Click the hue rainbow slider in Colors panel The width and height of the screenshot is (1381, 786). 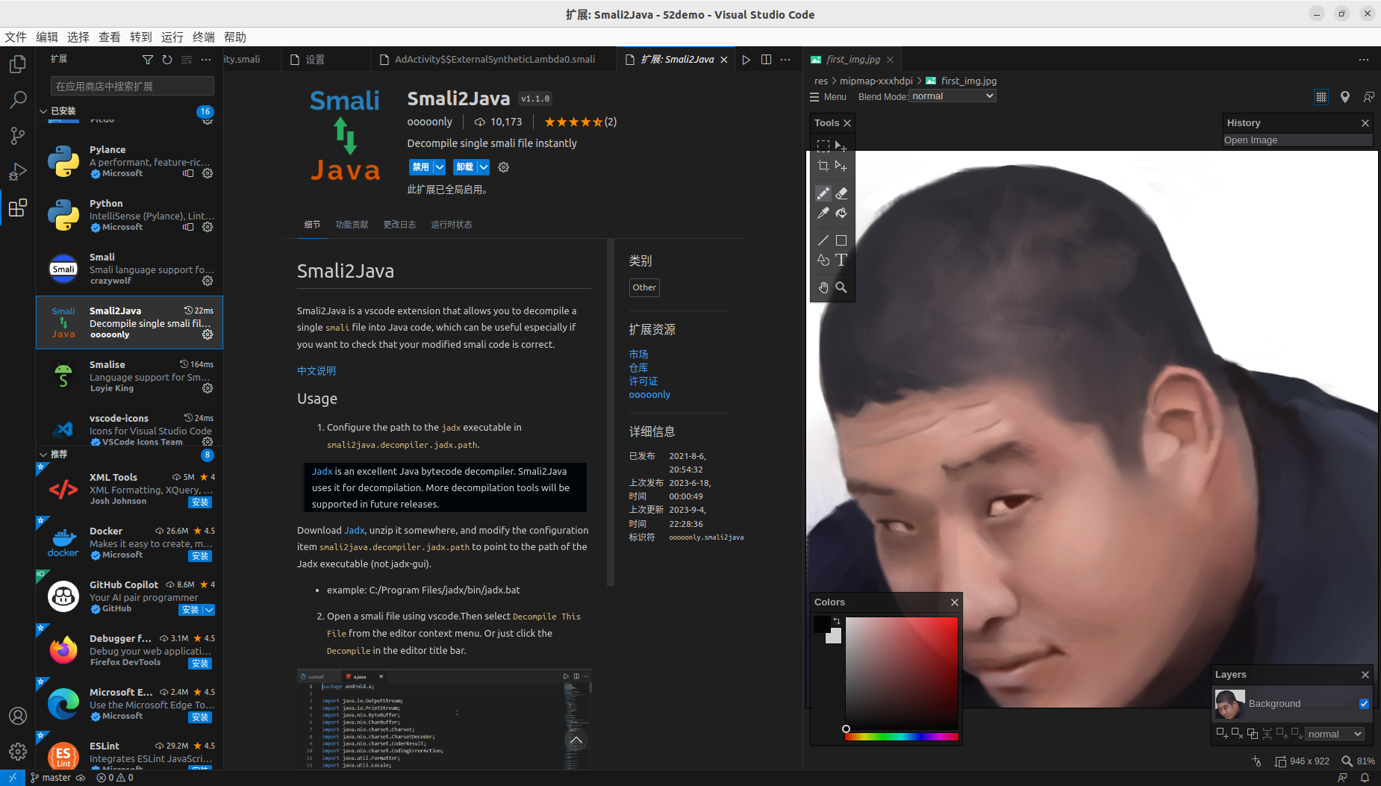(902, 737)
